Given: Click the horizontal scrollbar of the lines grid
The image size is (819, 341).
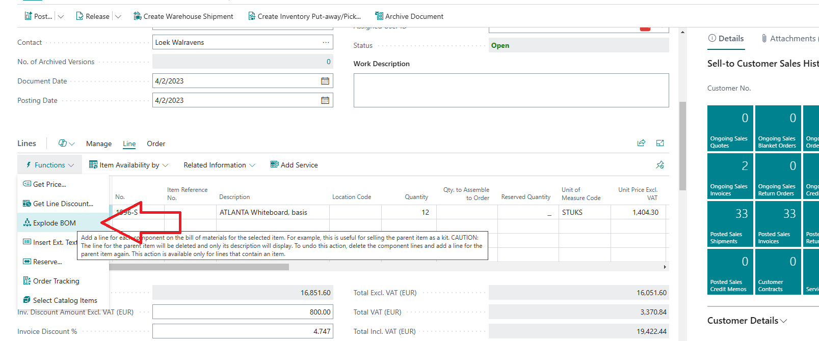Looking at the screenshot, I should 199,267.
